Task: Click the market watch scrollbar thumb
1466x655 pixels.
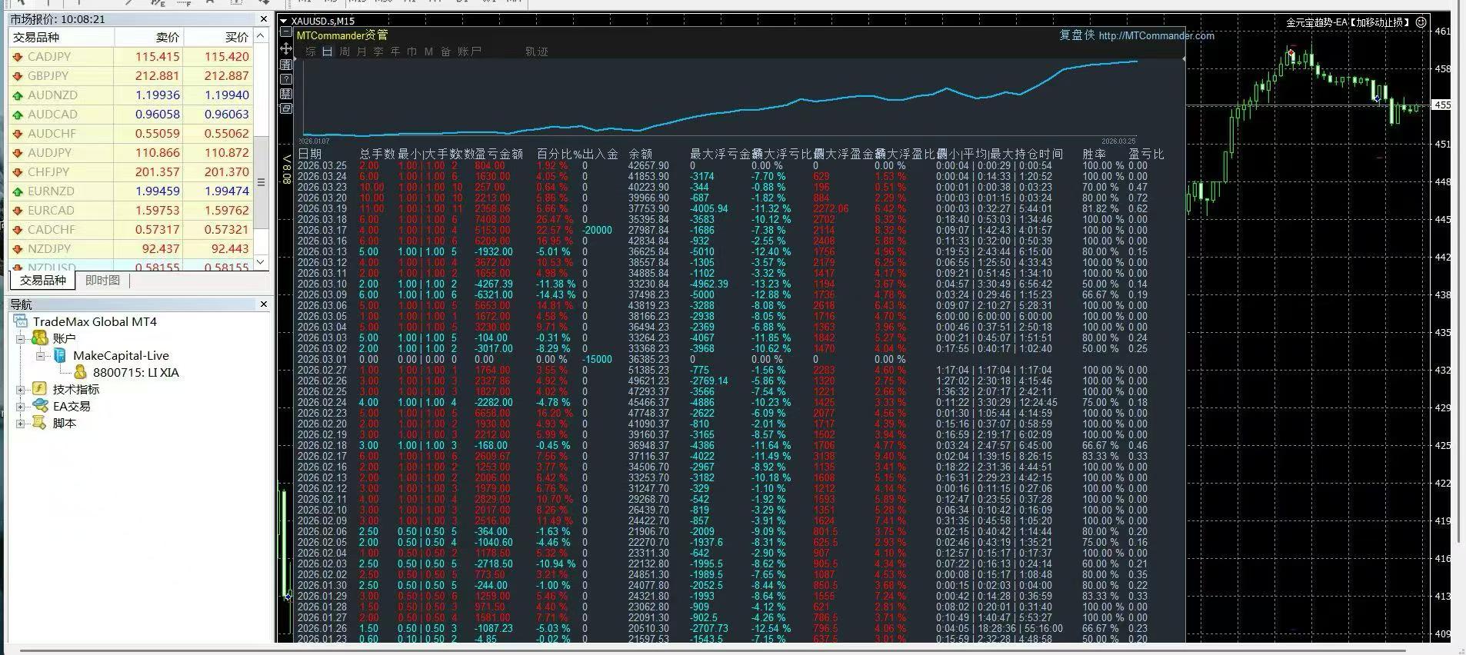Action: coord(262,182)
